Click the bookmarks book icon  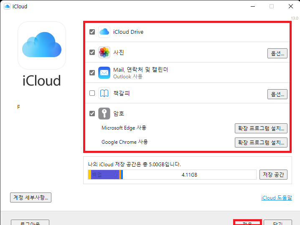pos(104,93)
